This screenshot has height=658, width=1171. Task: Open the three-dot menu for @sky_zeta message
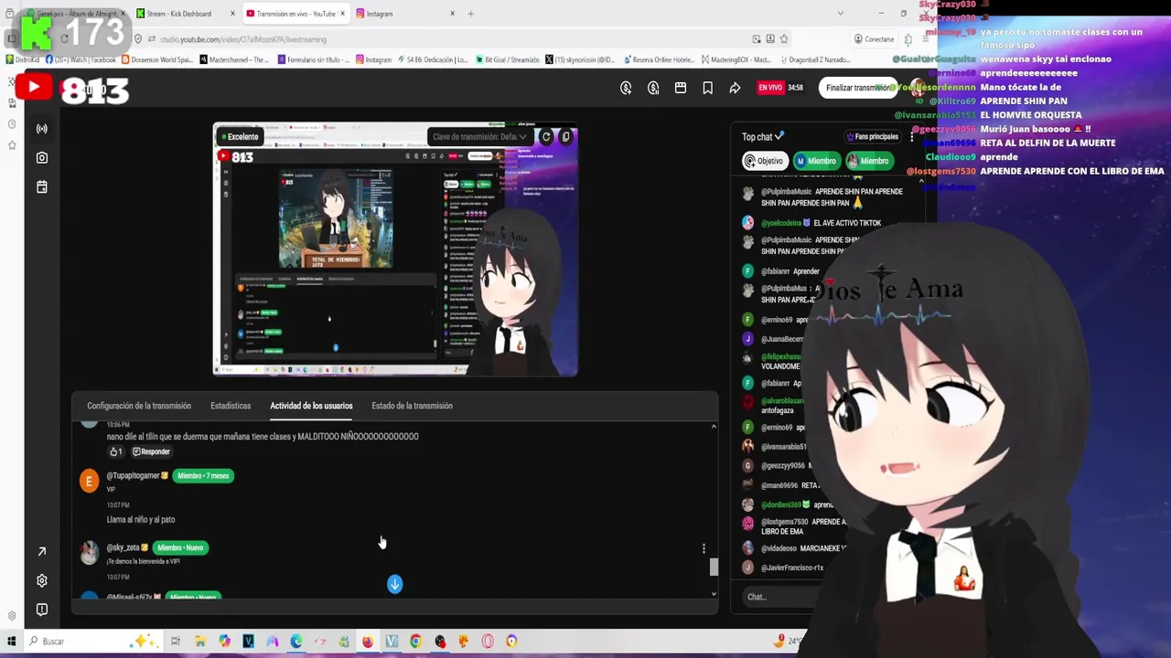(x=704, y=548)
